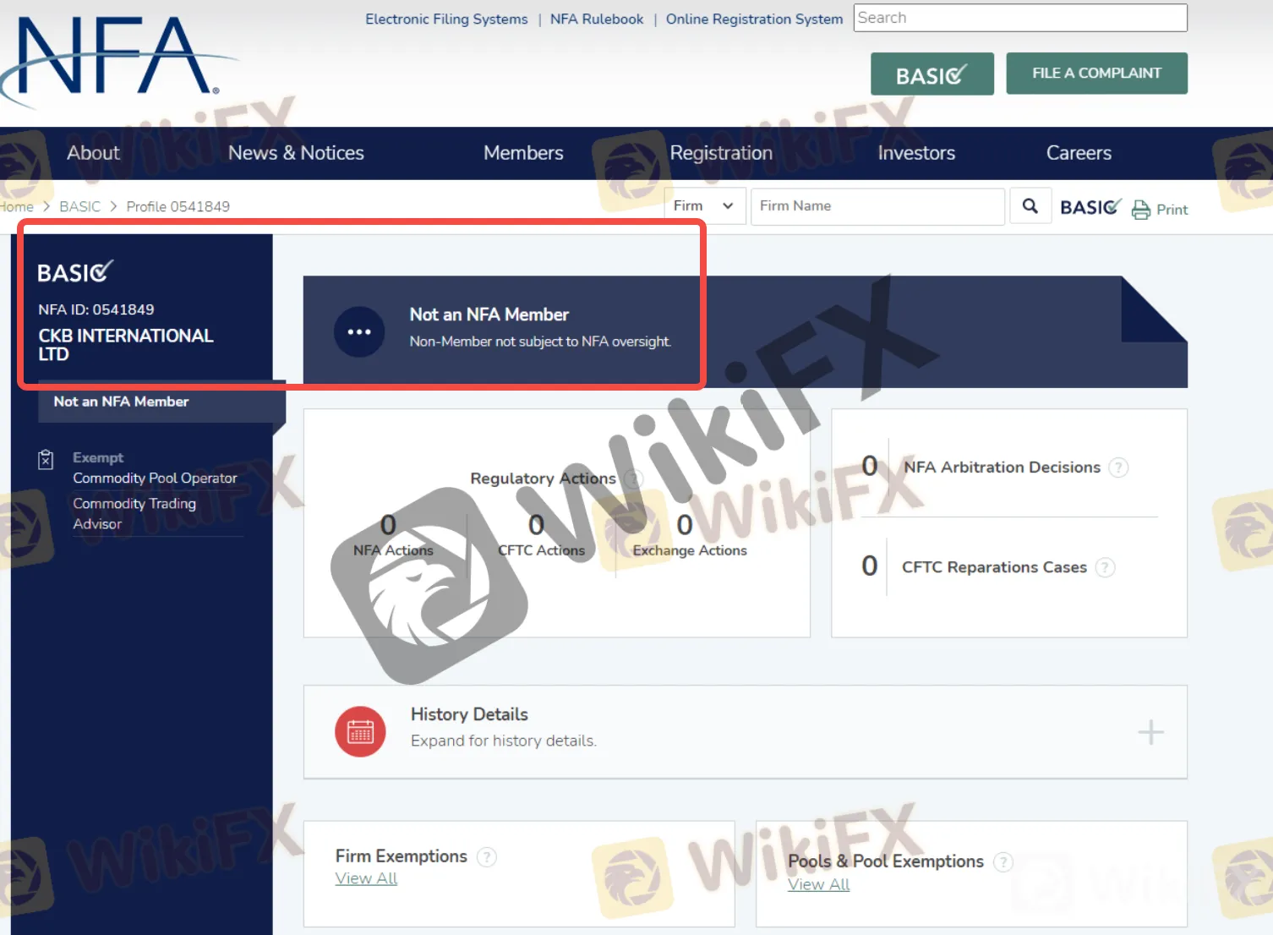Open help icon next to Pools & Pool Exemptions

coord(1003,862)
